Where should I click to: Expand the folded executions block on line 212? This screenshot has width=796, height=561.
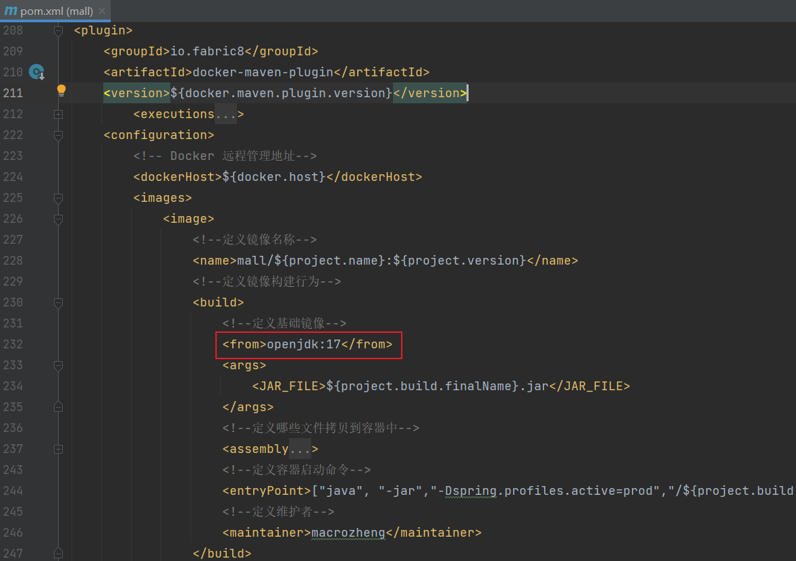59,114
